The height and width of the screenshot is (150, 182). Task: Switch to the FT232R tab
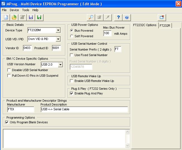[165, 26]
